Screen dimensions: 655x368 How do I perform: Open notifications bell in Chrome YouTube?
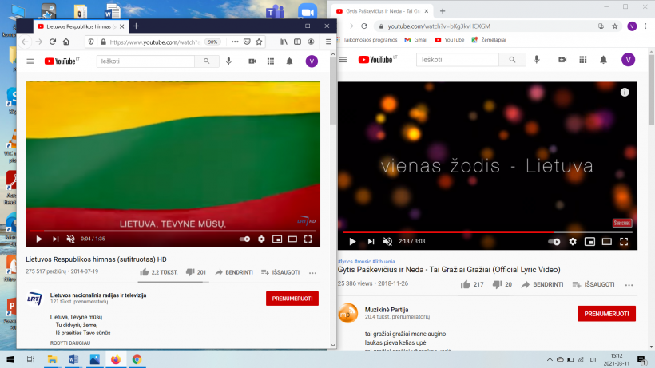pos(604,60)
